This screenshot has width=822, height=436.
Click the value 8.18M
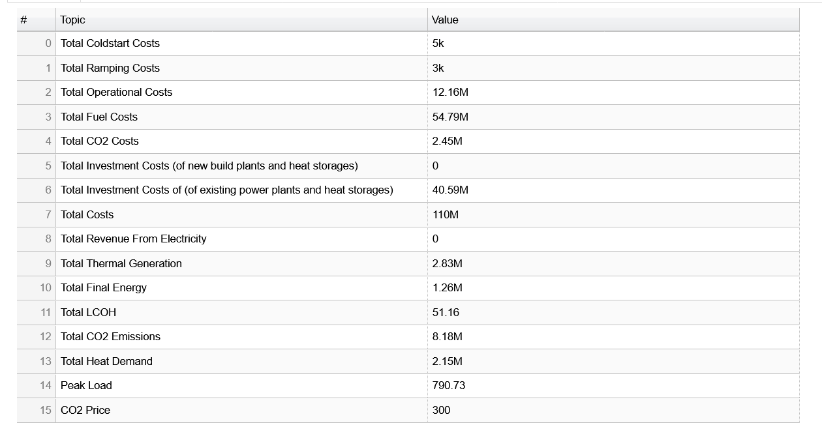tap(448, 337)
